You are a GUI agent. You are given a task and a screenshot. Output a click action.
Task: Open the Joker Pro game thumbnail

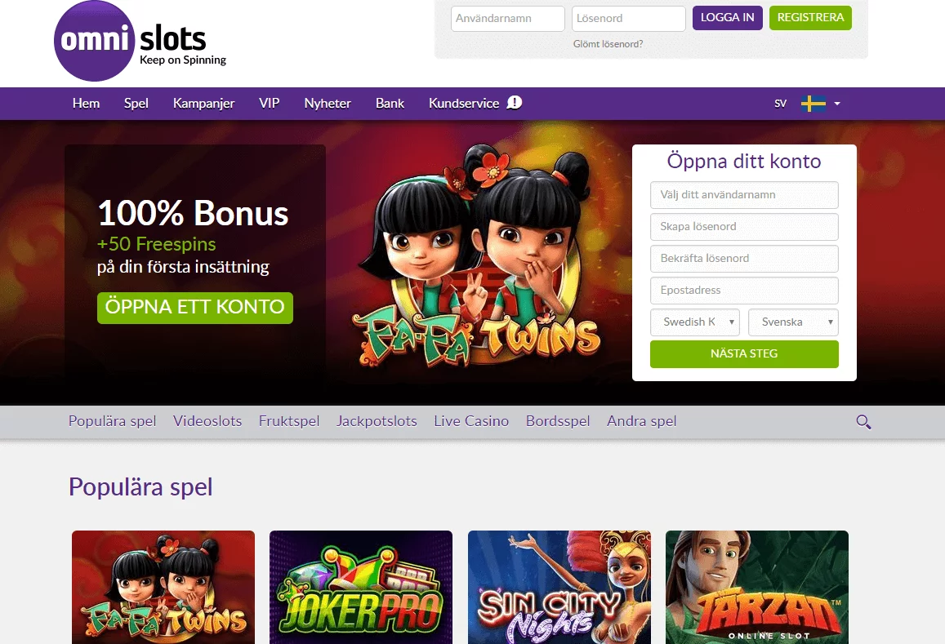coord(361,587)
